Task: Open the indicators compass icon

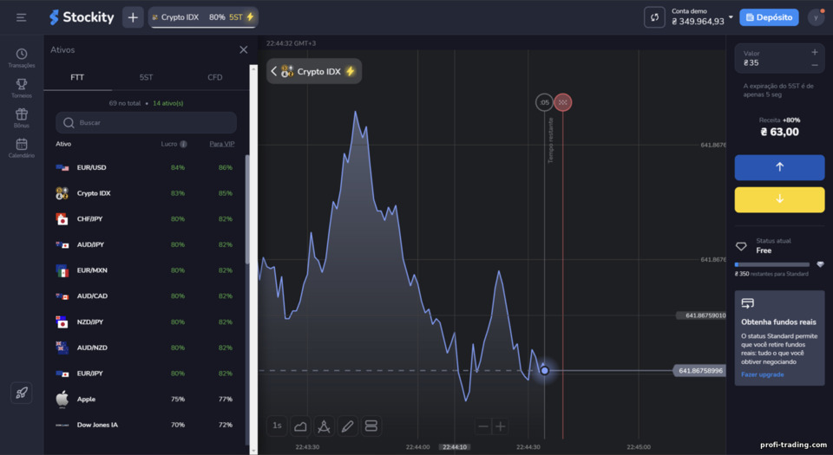Action: 324,426
